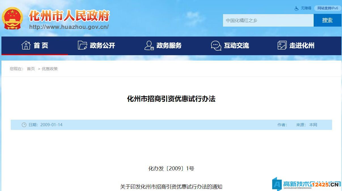This screenshot has height=191, width=342.
Task: Click the 政务服务 person icon
Action: (149, 45)
